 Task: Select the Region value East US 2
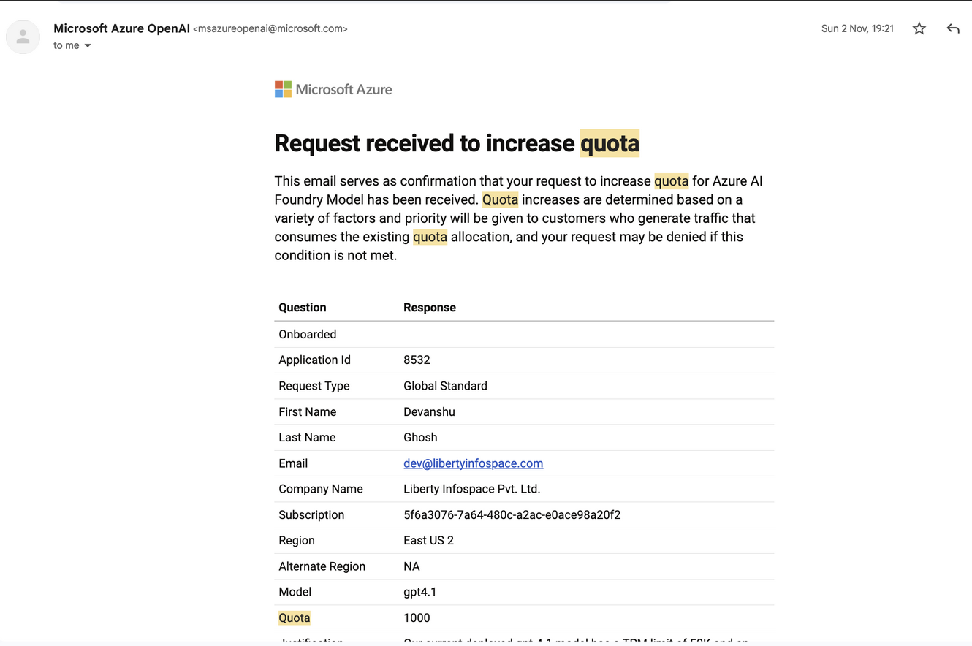pos(428,540)
